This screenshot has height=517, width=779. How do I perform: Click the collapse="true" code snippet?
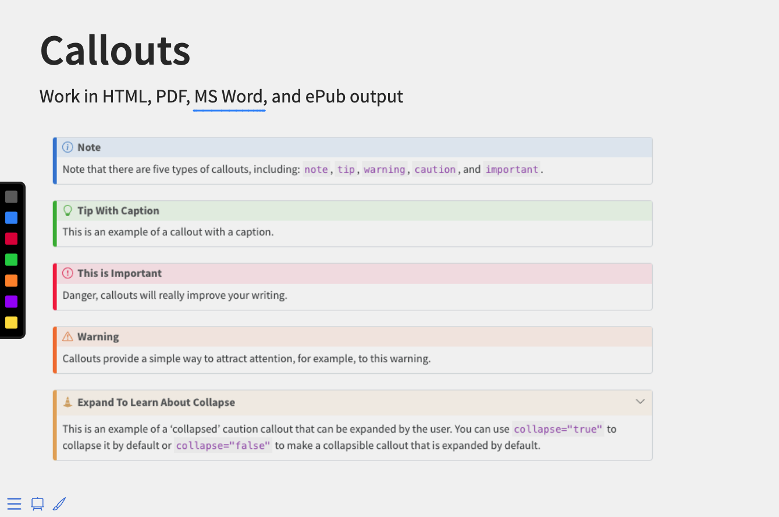pyautogui.click(x=558, y=429)
